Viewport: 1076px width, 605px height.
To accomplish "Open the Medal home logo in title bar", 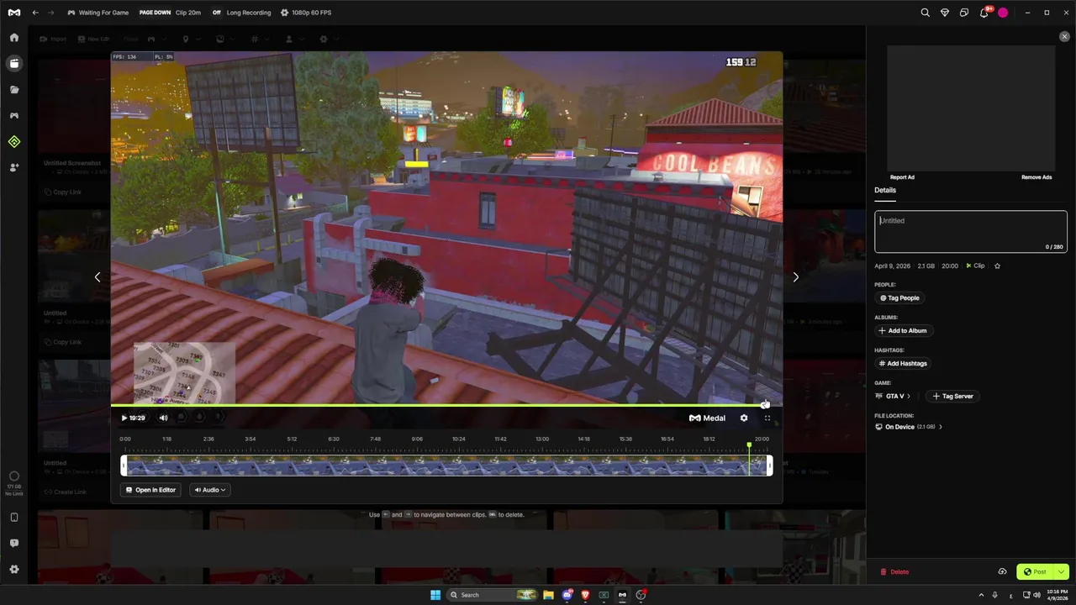I will click(x=14, y=13).
